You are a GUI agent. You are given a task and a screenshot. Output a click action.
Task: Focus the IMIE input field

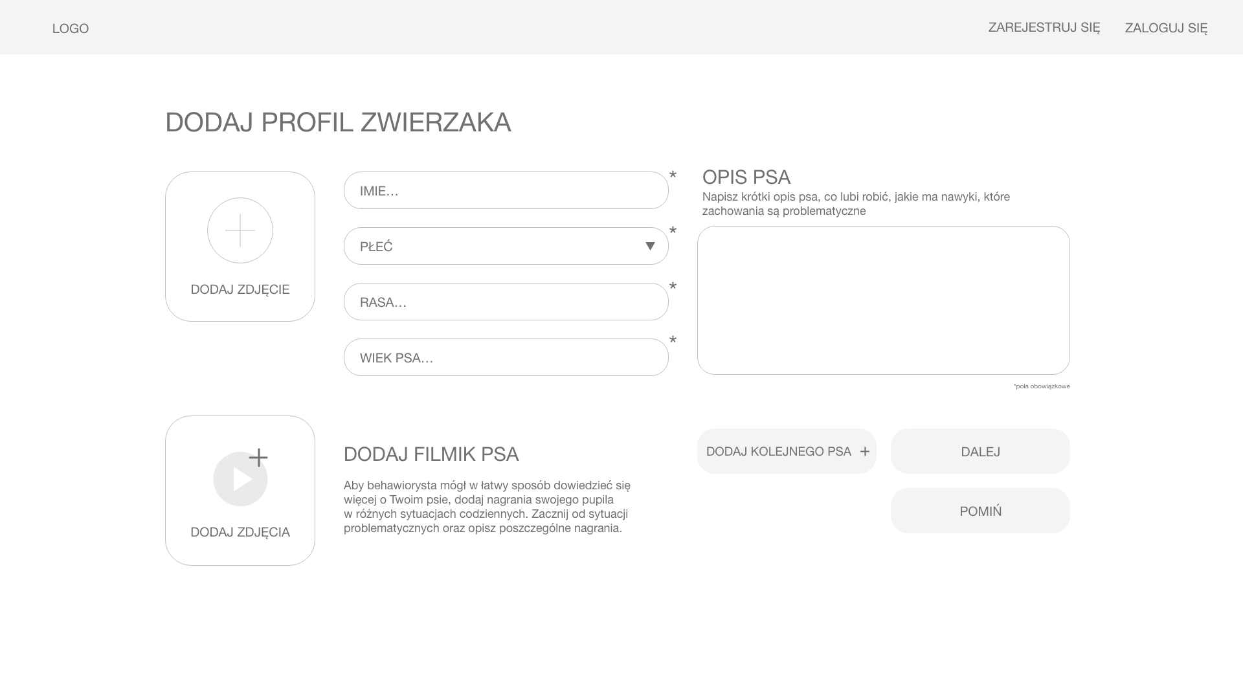click(506, 190)
